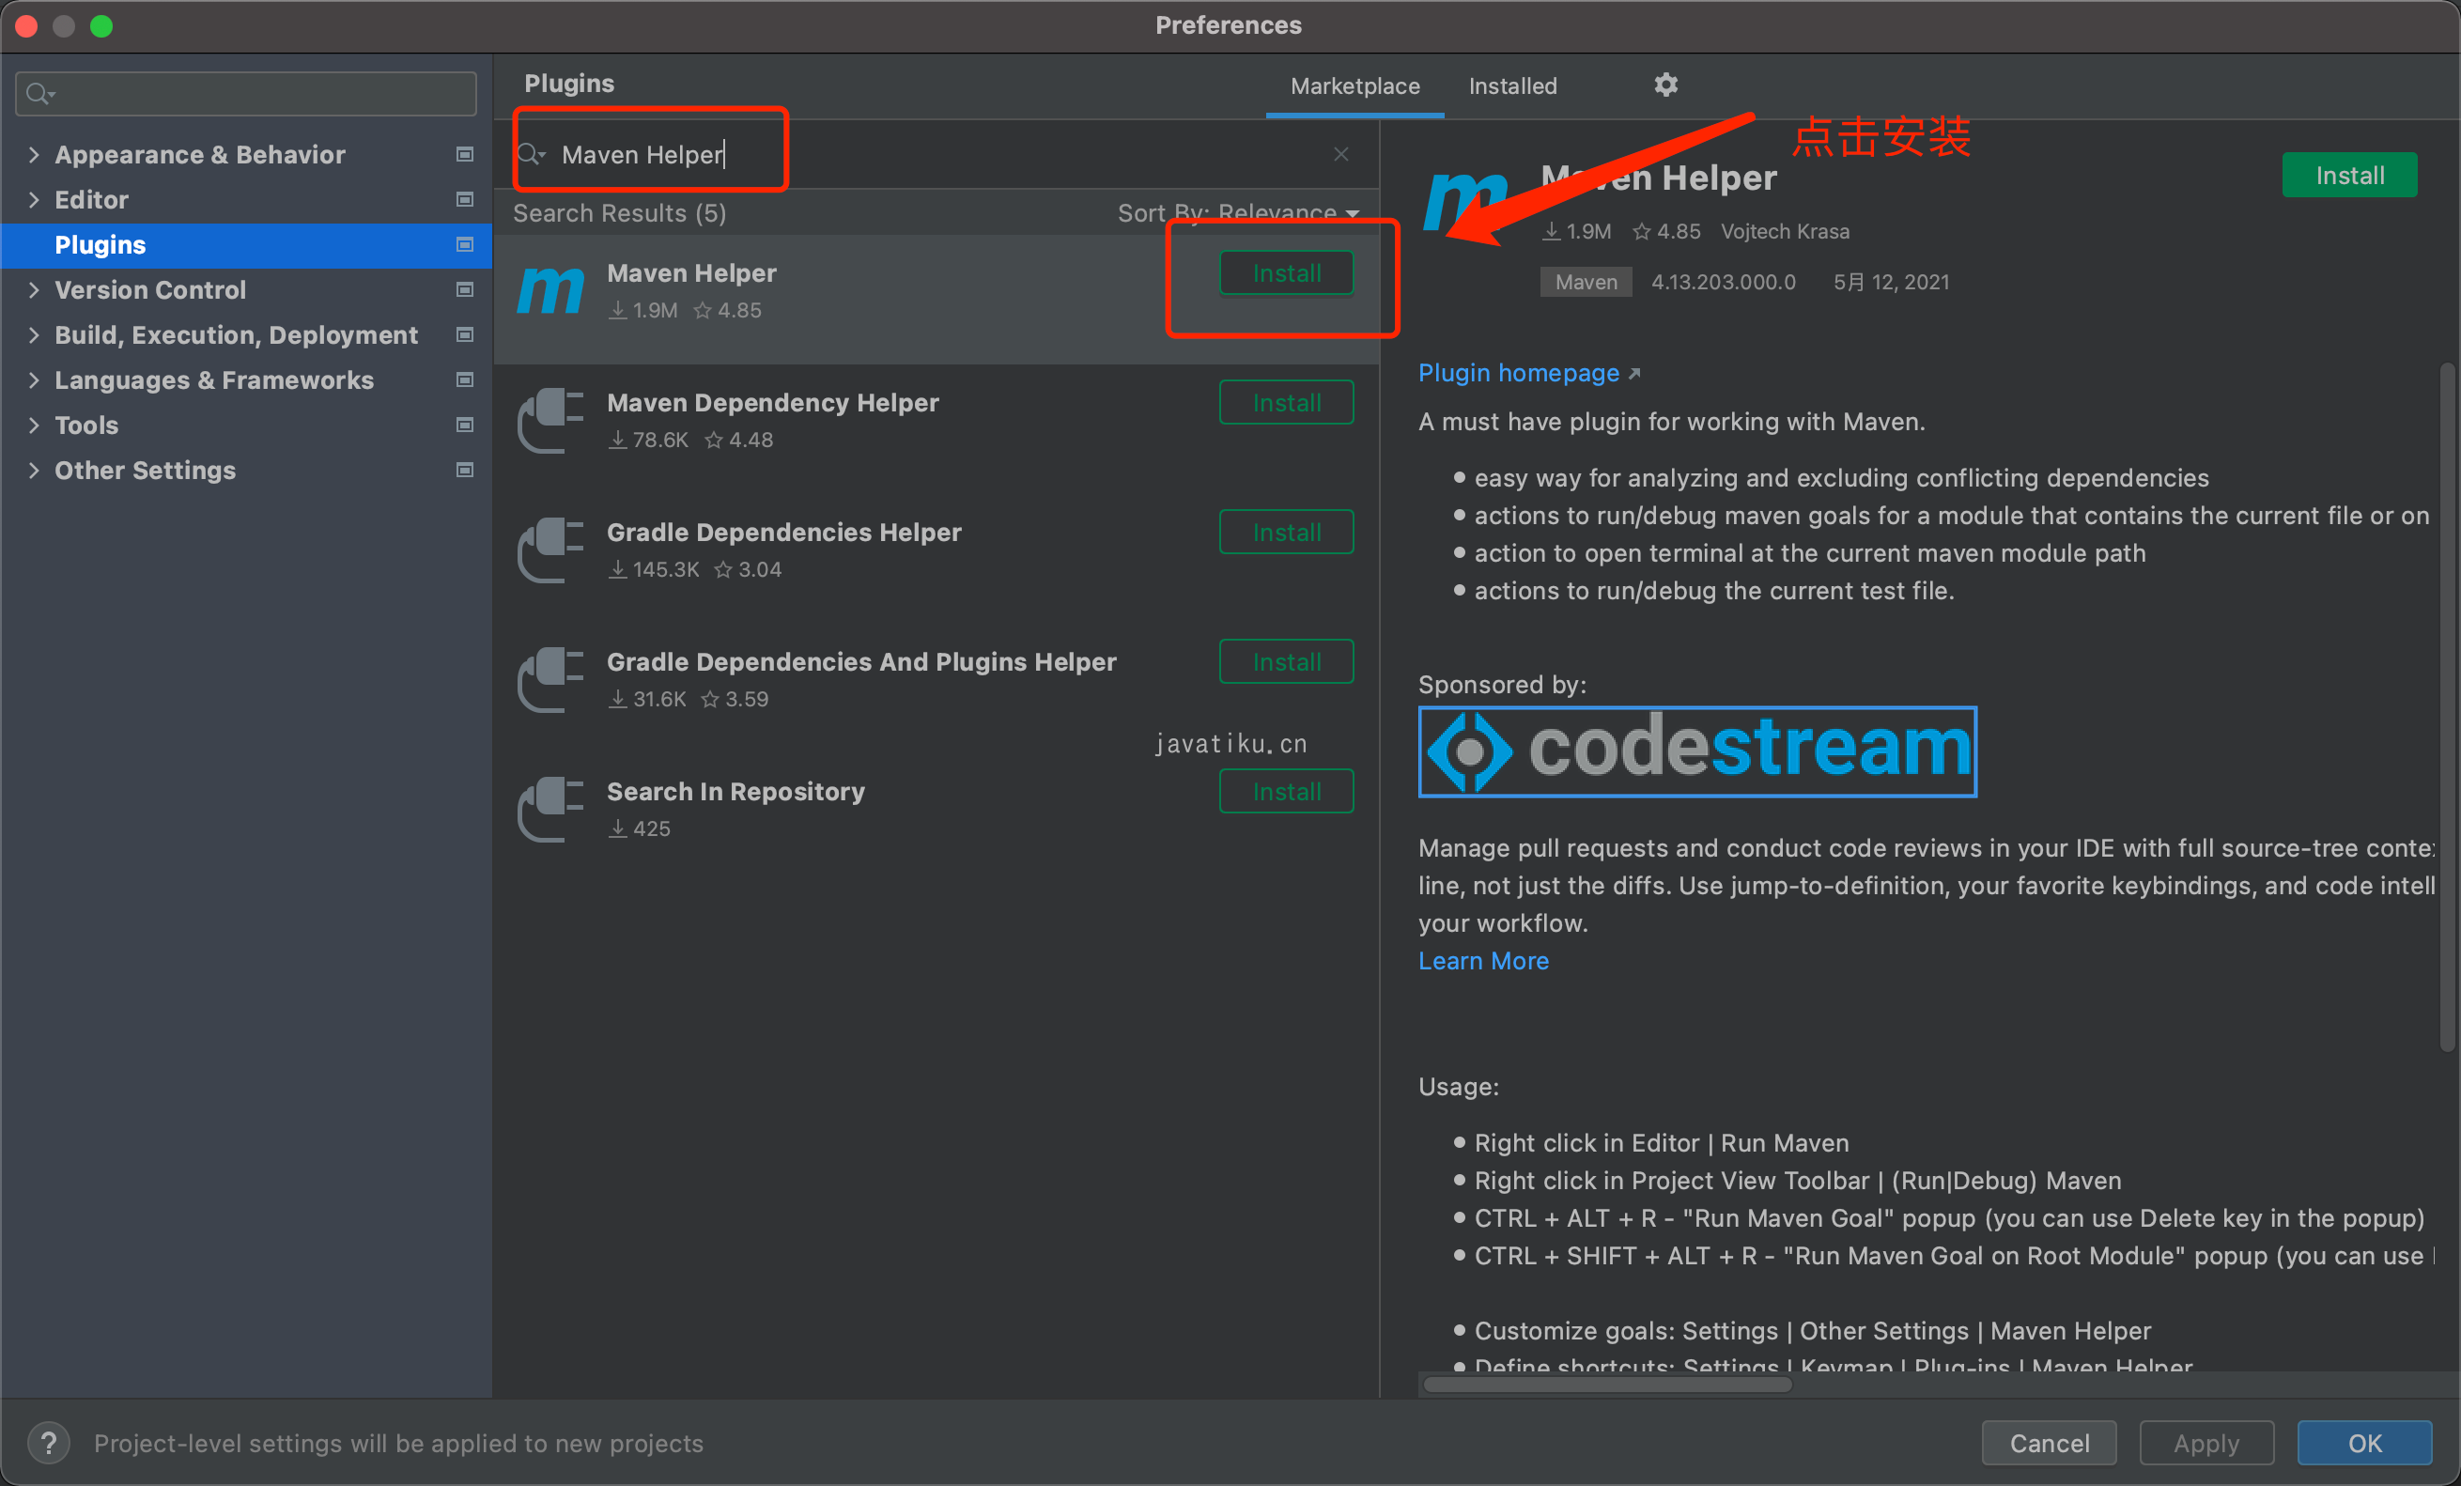
Task: Click Gradle Dependencies And Plugins Helper plug icon
Action: coord(550,680)
